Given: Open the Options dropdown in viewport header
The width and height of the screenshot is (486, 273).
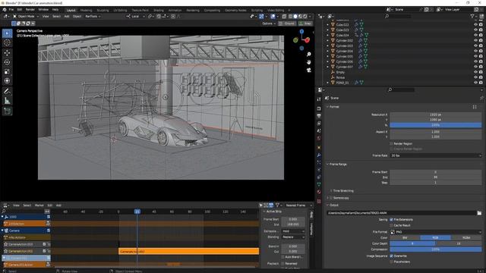Looking at the screenshot, I should click(x=268, y=24).
